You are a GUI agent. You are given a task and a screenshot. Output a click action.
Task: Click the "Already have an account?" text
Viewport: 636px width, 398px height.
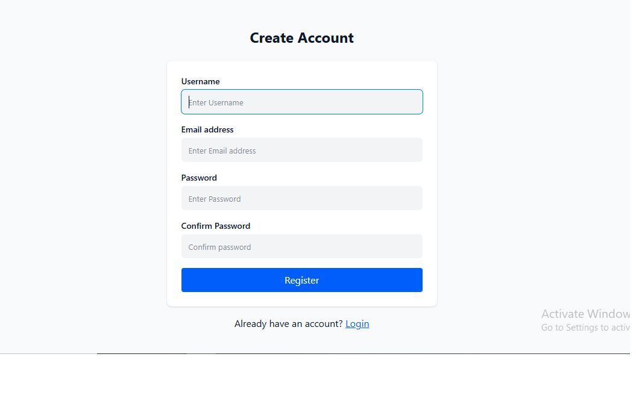click(x=288, y=324)
